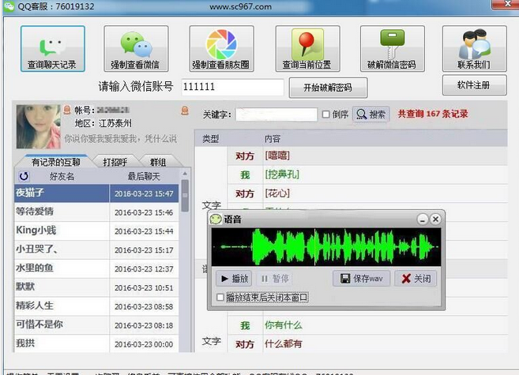The height and width of the screenshot is (375, 519).
Task: Click the audio waveform display
Action: 326,247
